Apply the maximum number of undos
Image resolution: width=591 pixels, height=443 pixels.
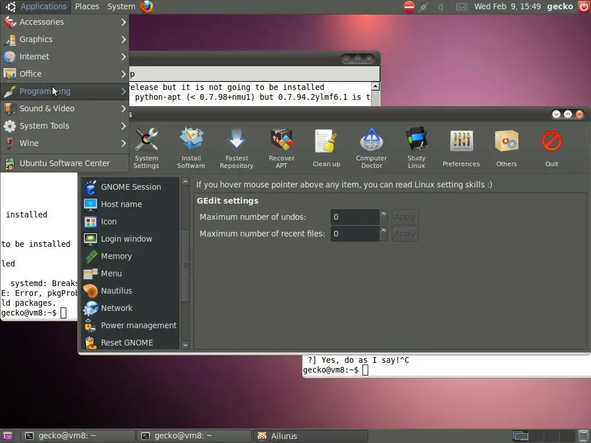pos(405,217)
